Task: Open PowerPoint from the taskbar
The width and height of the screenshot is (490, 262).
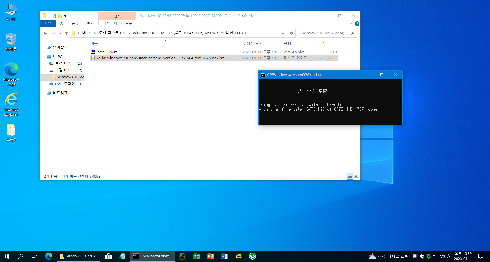Action: coord(210,256)
